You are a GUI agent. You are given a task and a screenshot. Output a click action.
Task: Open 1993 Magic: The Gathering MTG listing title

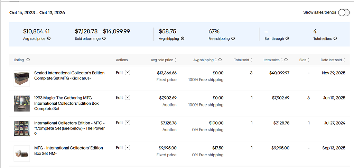click(x=66, y=103)
